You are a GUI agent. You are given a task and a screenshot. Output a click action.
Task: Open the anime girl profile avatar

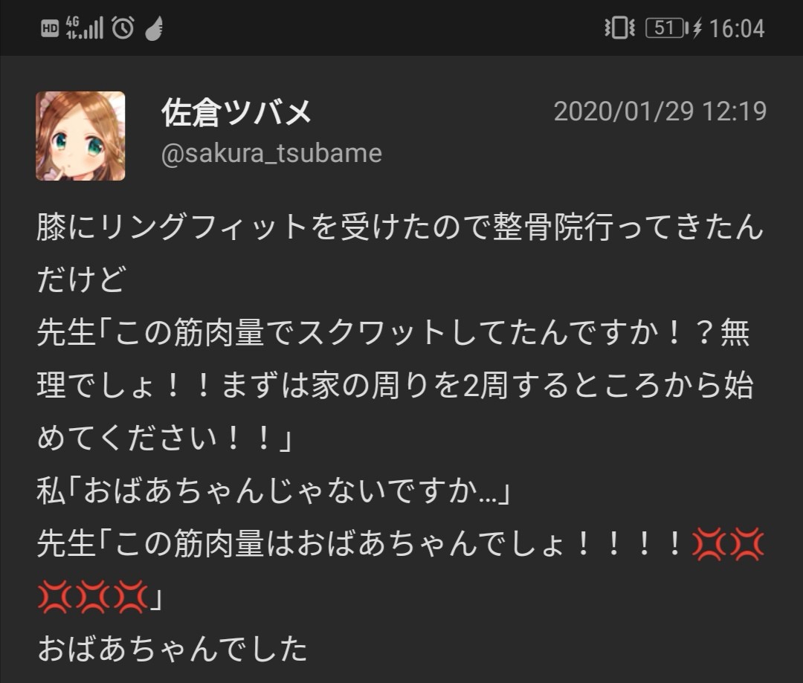(80, 136)
